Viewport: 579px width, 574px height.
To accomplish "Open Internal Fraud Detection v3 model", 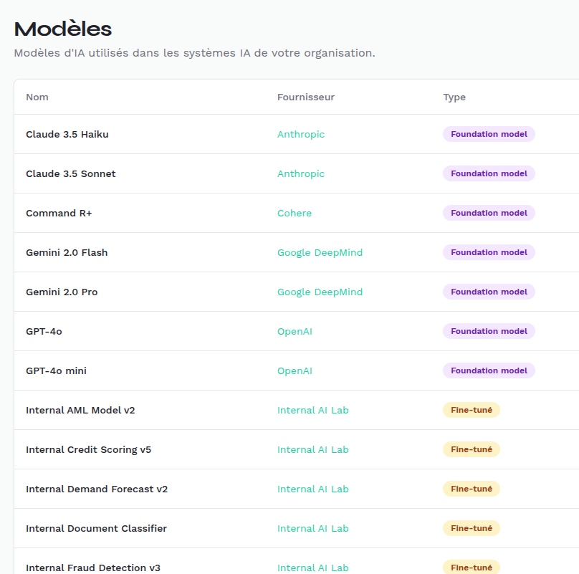I will coord(93,568).
